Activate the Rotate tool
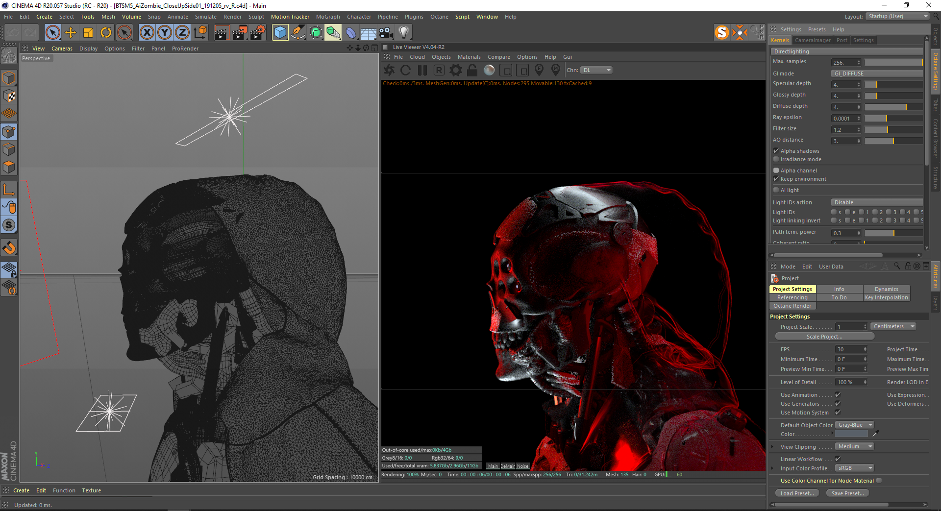The width and height of the screenshot is (941, 511). tap(106, 33)
